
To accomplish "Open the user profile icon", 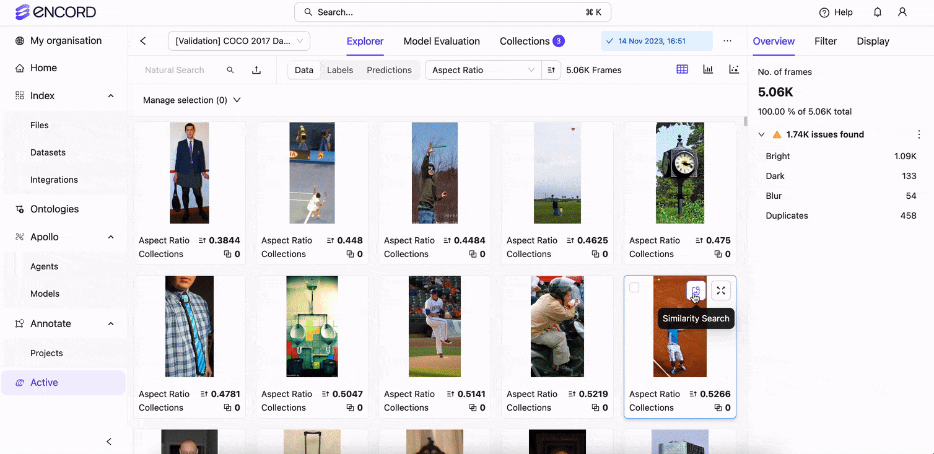I will point(902,12).
